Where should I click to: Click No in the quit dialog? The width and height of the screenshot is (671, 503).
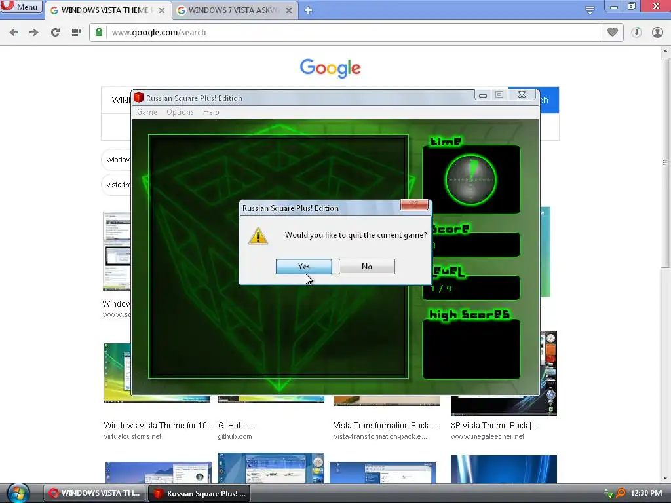click(x=367, y=267)
